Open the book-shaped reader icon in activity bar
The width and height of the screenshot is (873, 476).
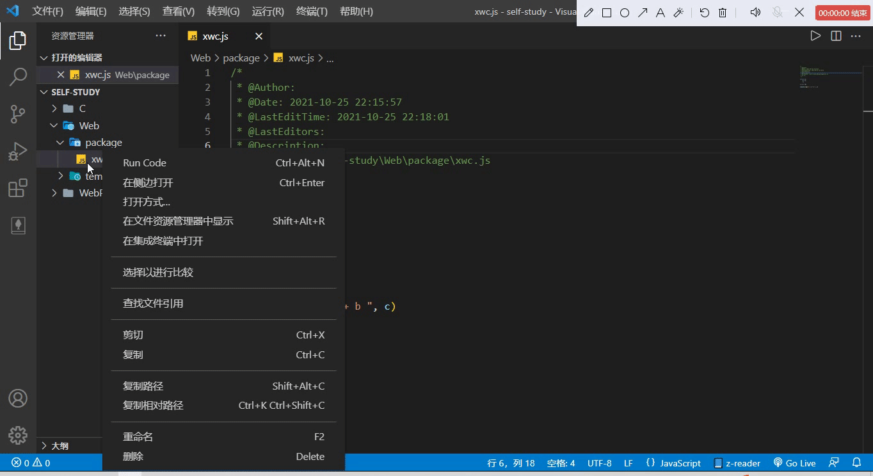[18, 225]
